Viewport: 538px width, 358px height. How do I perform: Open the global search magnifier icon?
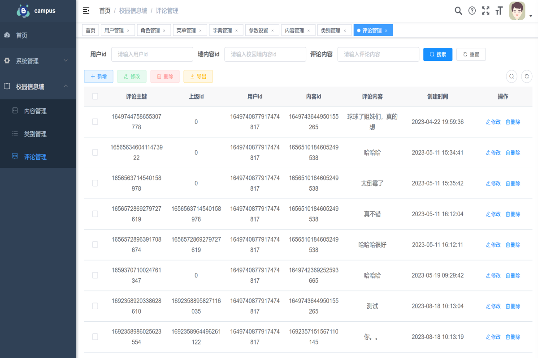tap(458, 10)
